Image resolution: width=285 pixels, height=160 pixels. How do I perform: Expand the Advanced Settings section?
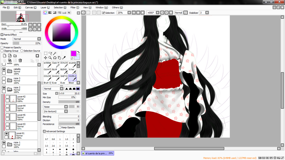[x=44, y=131]
